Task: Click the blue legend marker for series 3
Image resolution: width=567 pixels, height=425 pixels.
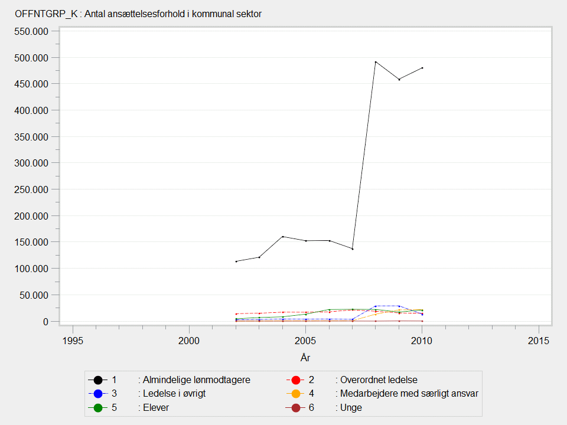Action: [x=98, y=394]
